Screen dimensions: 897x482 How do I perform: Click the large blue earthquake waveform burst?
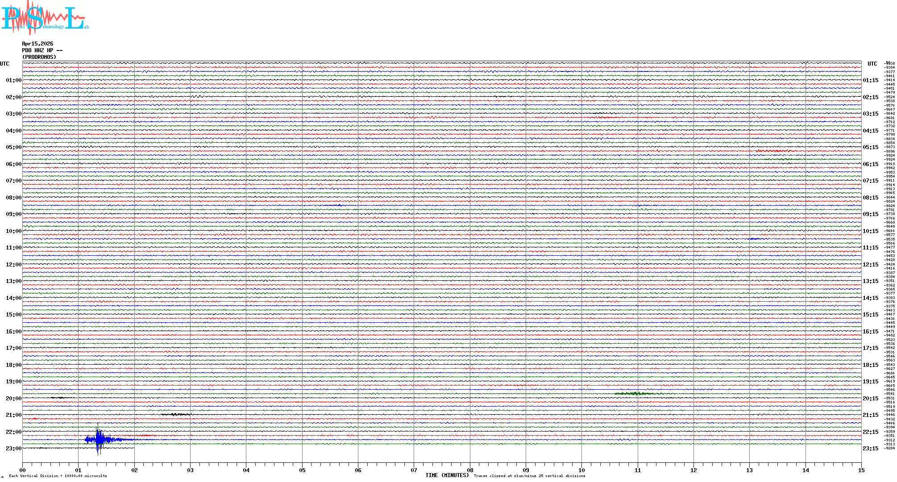click(x=99, y=439)
